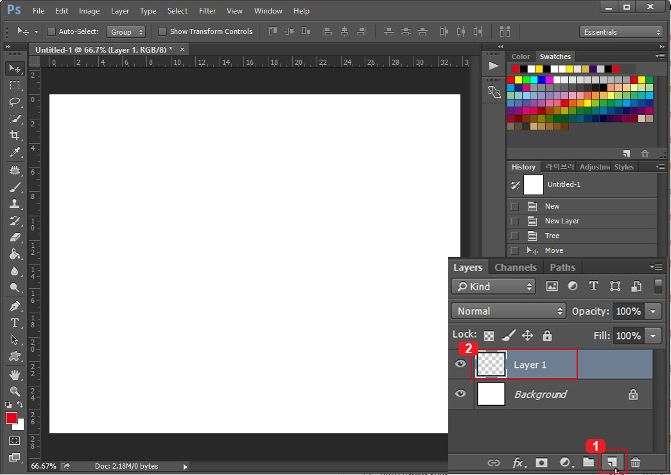Click the zoom percentage field 66.67%
Screen dimensions: 671x475
[x=43, y=466]
